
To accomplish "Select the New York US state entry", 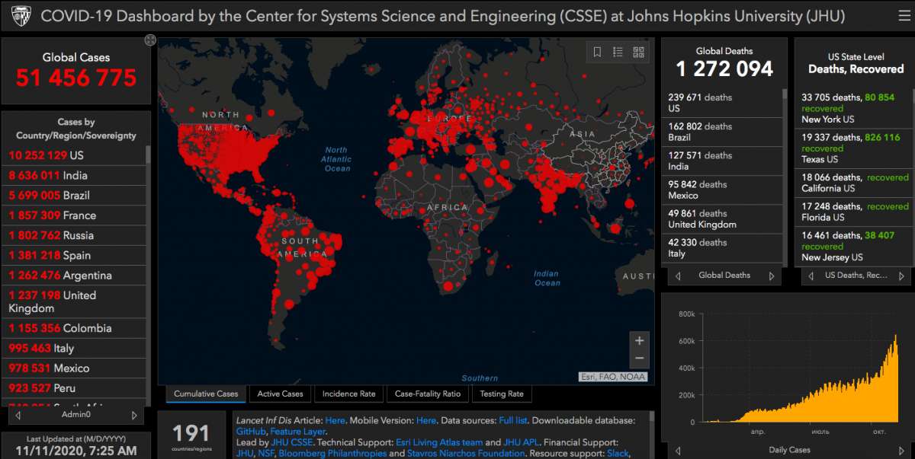I will tap(852, 108).
